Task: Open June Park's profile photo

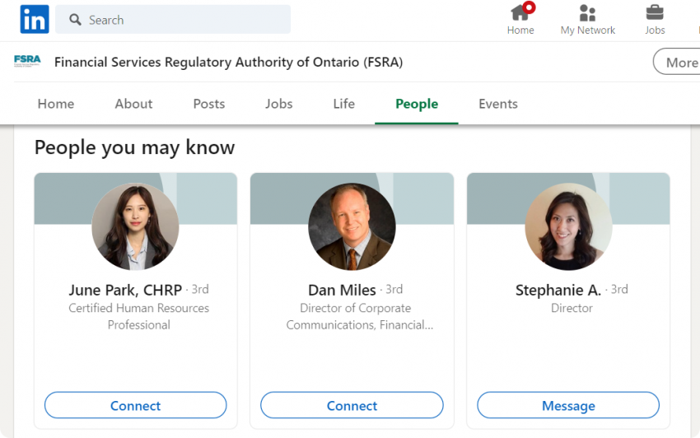Action: tap(135, 226)
